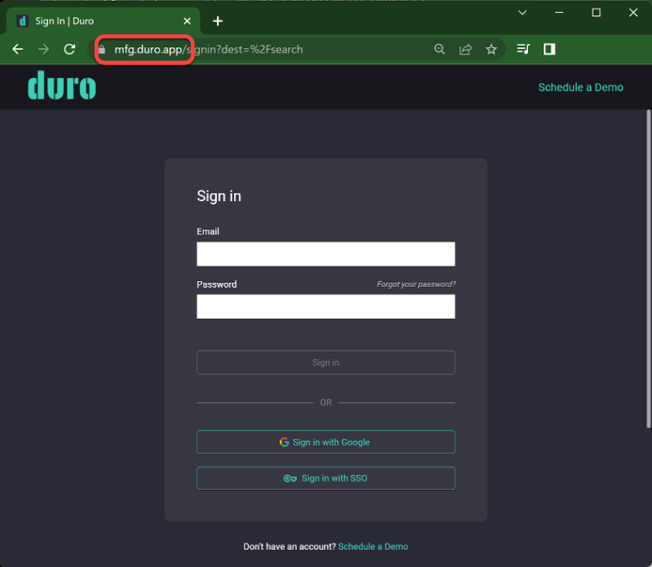This screenshot has height=567, width=652.
Task: Reload the Duro sign-in page
Action: [x=70, y=49]
